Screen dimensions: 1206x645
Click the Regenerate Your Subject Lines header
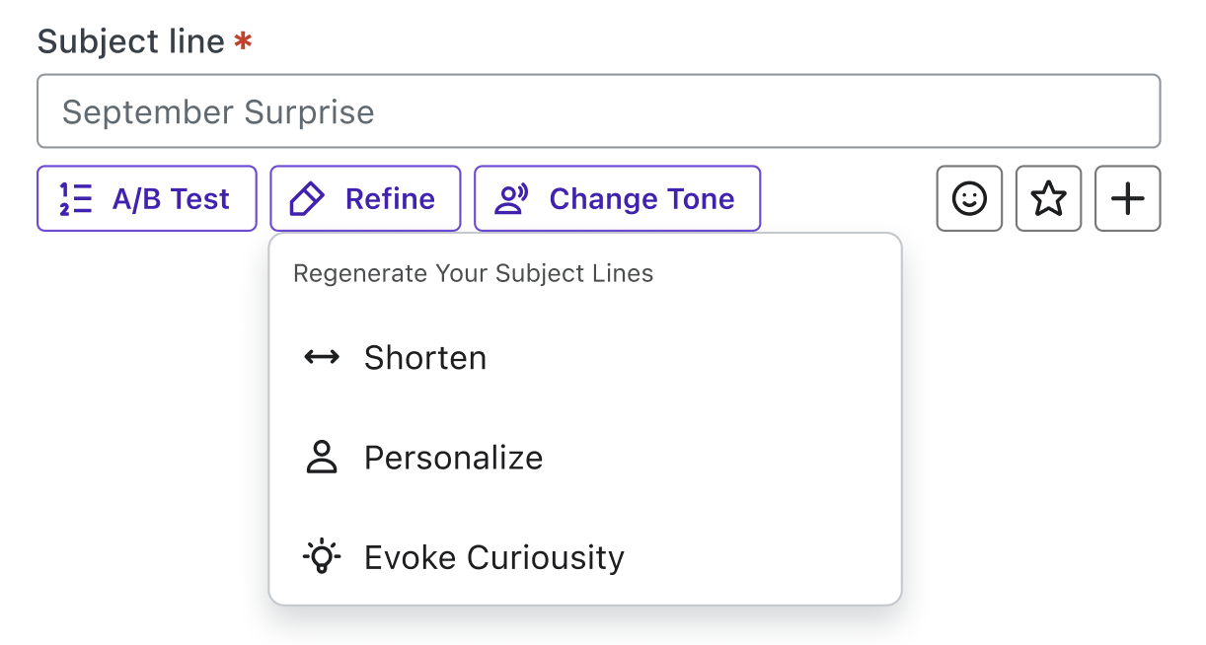coord(473,273)
